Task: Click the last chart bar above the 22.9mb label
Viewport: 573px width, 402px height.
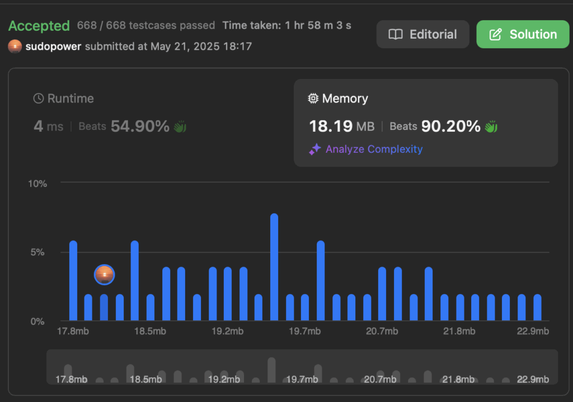Action: [537, 307]
